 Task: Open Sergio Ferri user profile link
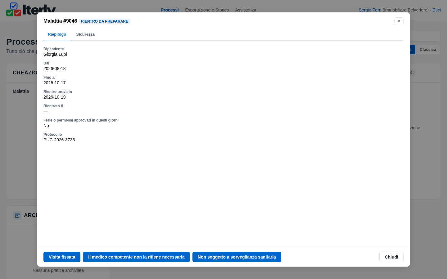coord(370,10)
